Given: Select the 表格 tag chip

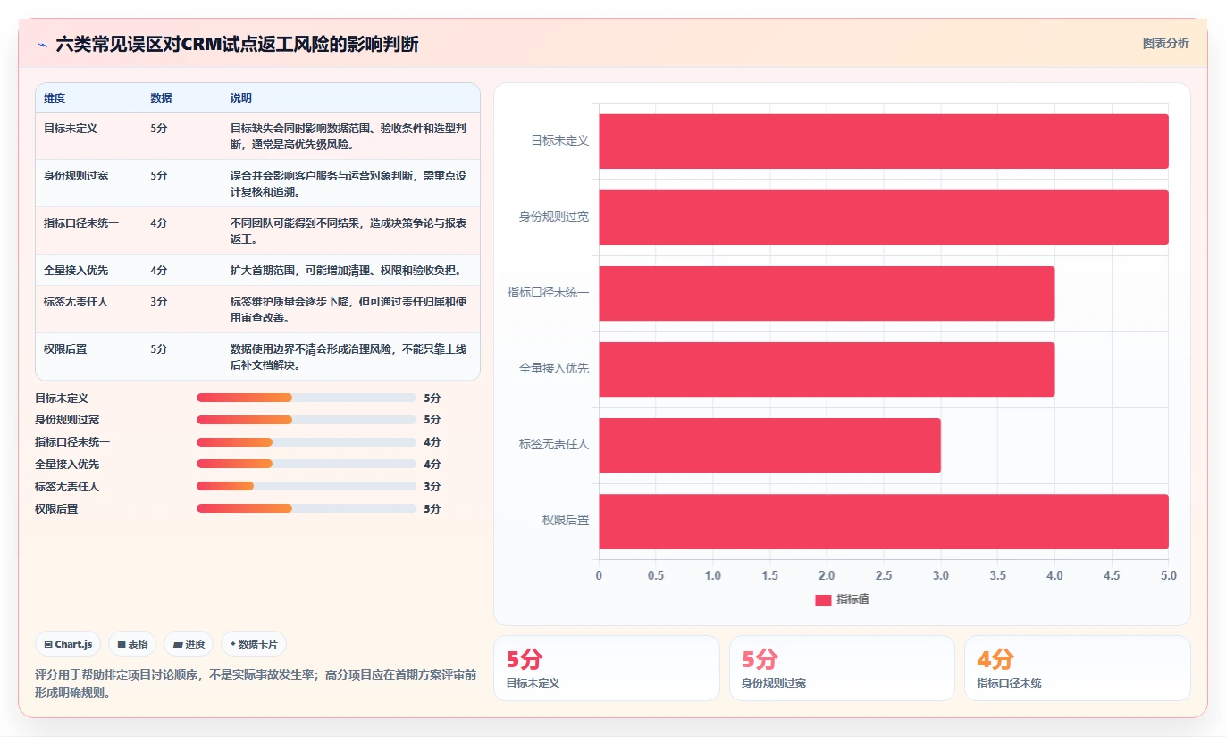Looking at the screenshot, I should coord(132,644).
